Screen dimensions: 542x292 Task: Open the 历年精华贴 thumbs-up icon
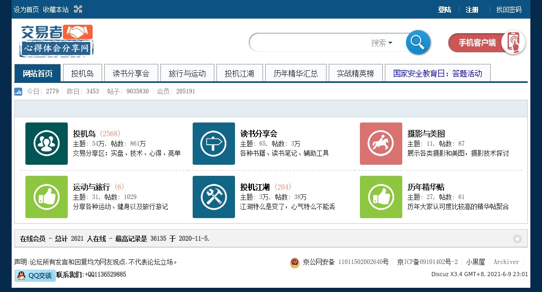click(x=381, y=197)
